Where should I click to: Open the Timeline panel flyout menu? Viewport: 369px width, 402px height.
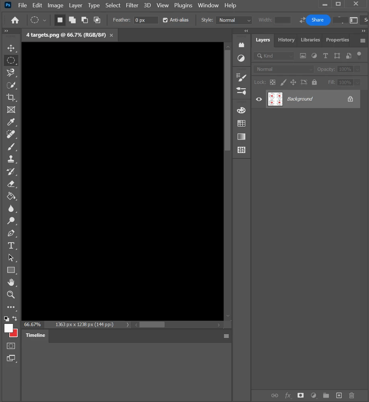(x=226, y=336)
